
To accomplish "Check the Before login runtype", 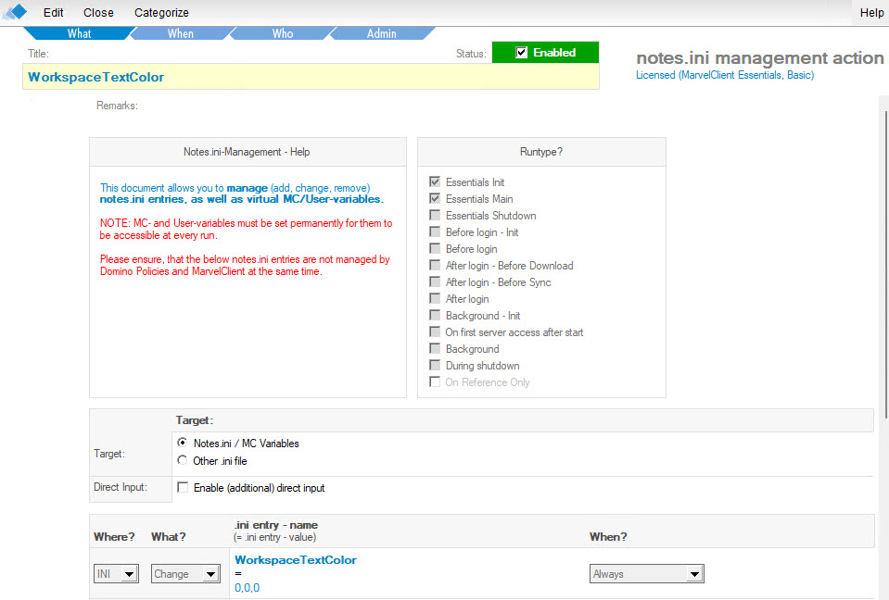I will 435,248.
